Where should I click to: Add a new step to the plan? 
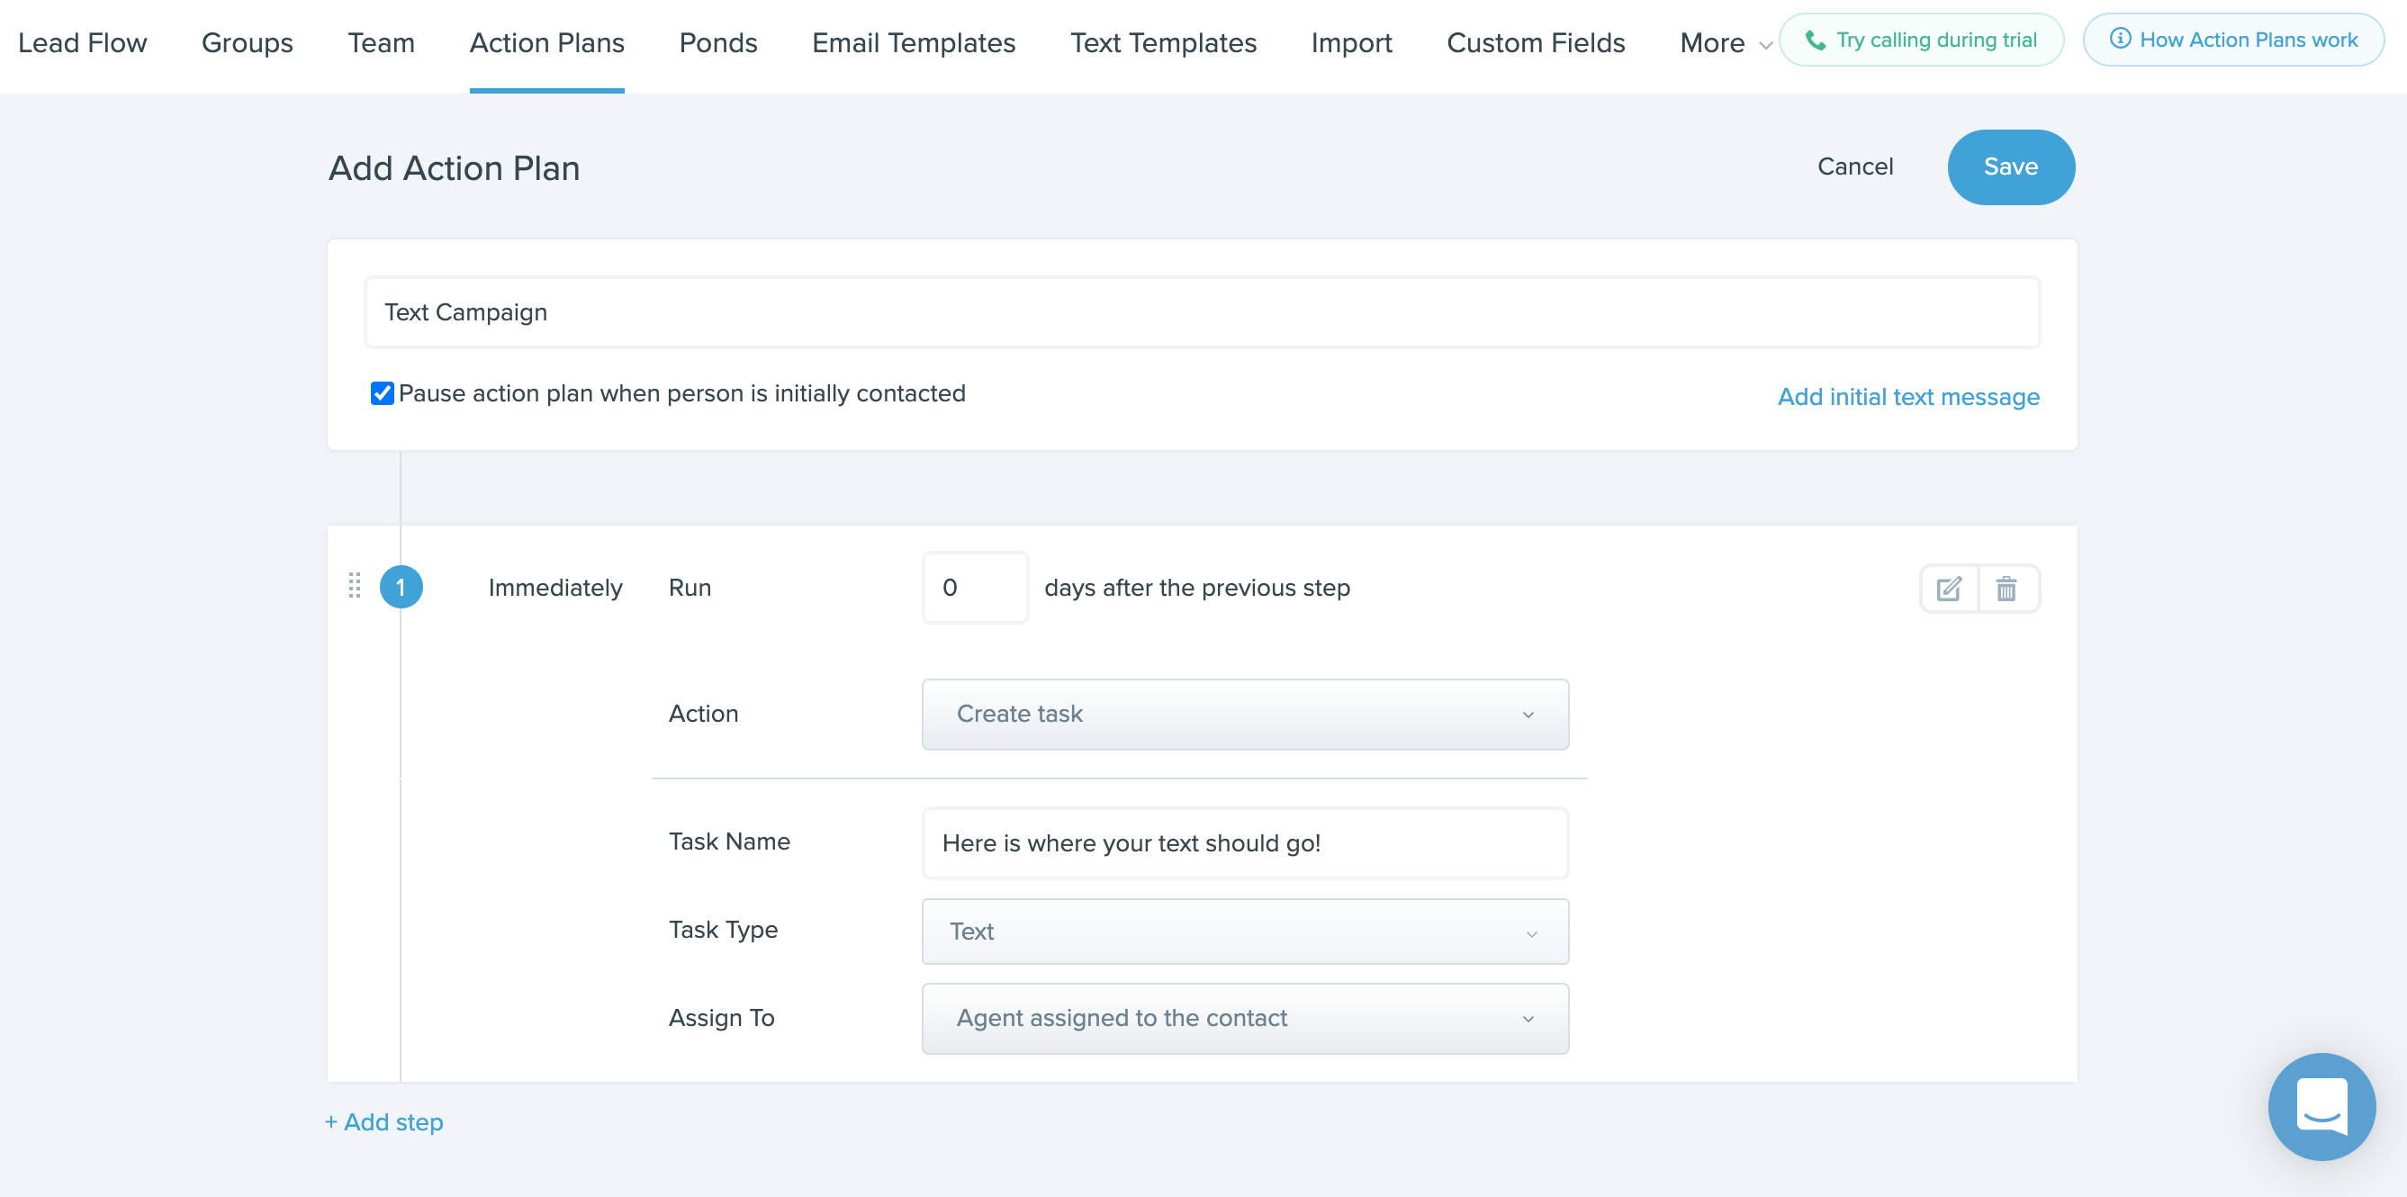pyautogui.click(x=384, y=1122)
